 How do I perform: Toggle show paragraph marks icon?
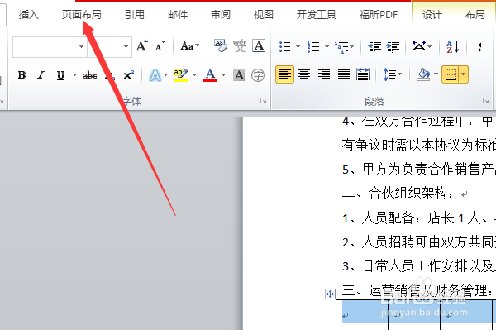(480, 47)
